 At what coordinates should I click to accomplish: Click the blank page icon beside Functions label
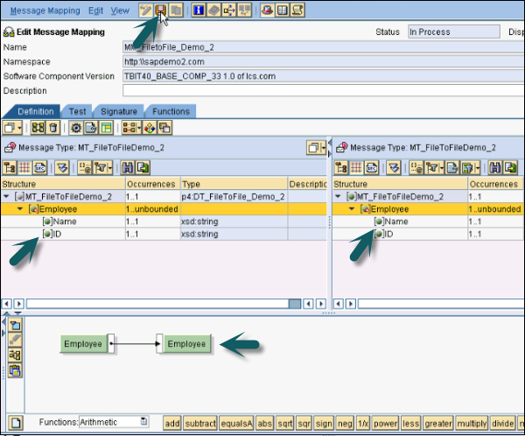pos(16,423)
